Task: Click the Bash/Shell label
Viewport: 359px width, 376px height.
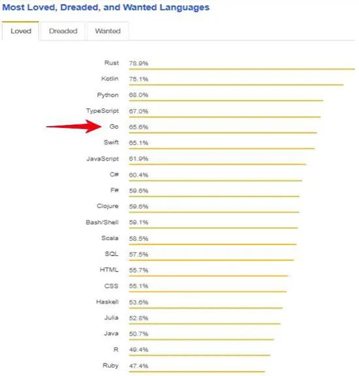Action: pyautogui.click(x=102, y=223)
